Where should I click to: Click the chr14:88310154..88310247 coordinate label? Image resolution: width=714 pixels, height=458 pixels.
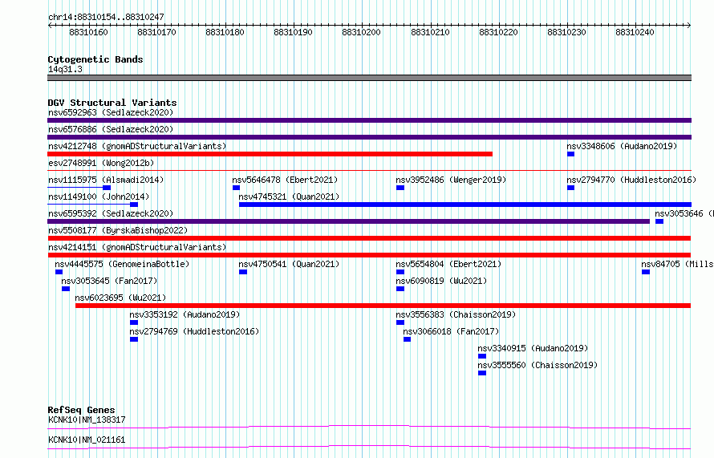tap(106, 18)
